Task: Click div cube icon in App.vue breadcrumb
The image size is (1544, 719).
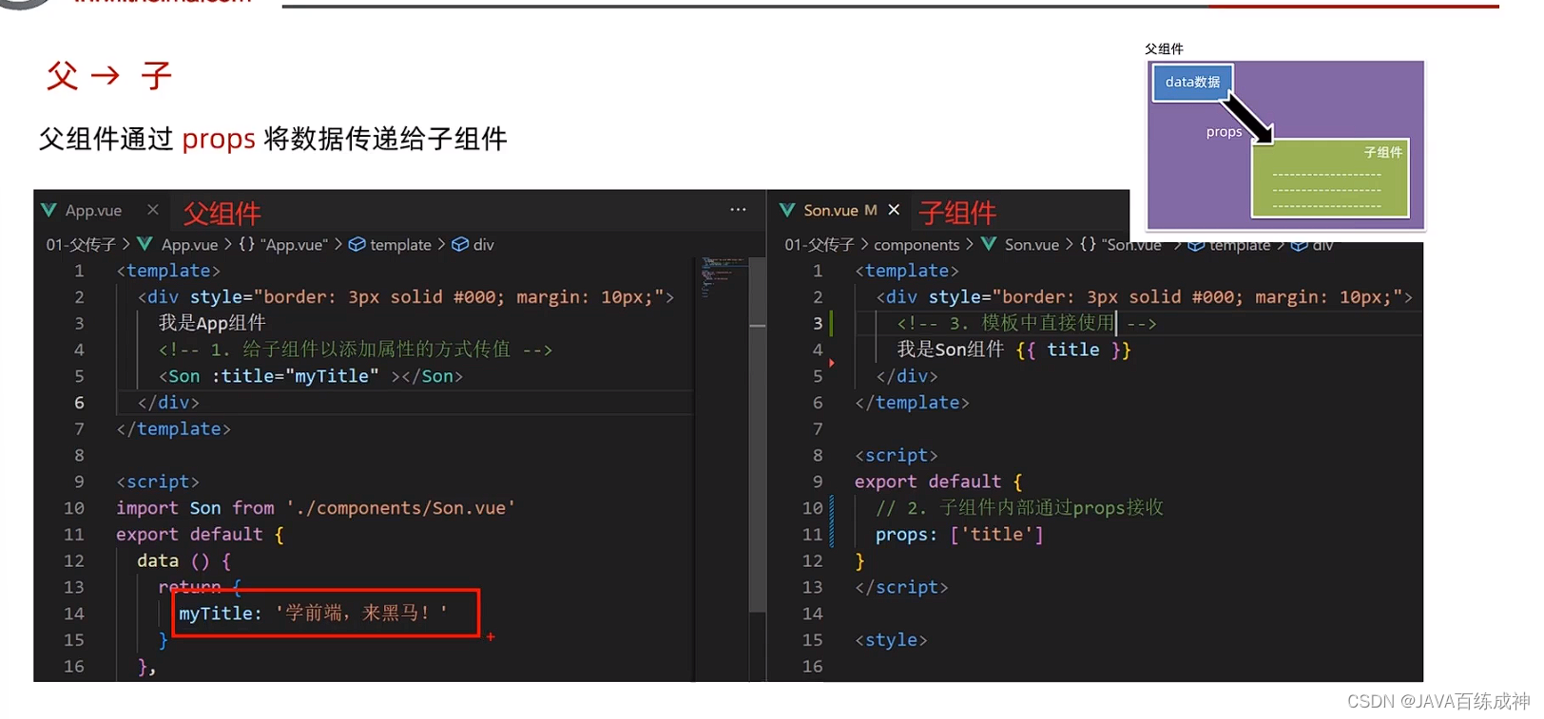Action: 460,244
